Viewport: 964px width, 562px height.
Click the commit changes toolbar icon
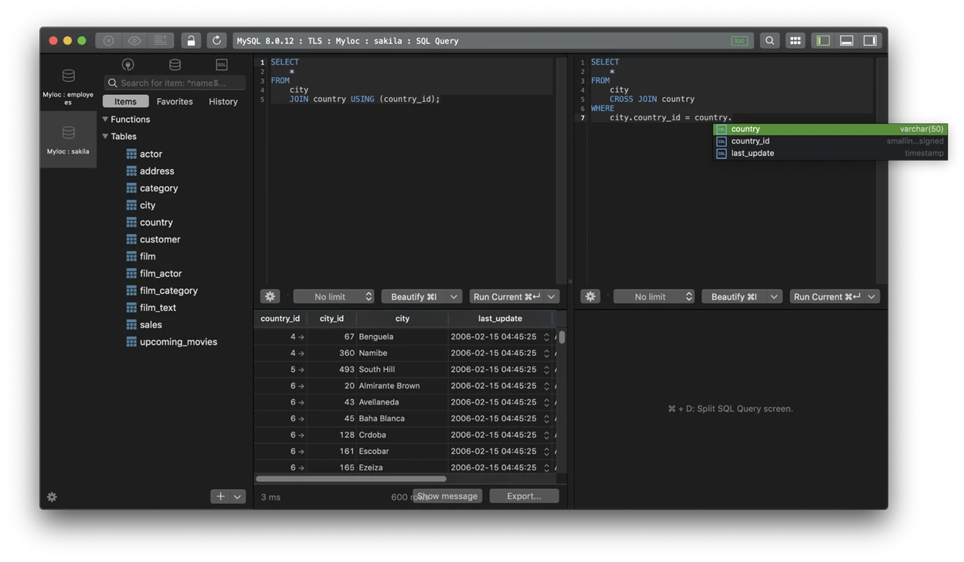pyautogui.click(x=161, y=40)
